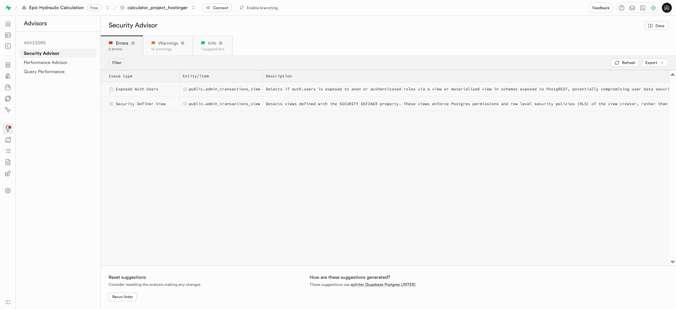This screenshot has width=676, height=309.
Task: Click the Free plan badge
Action: [94, 8]
